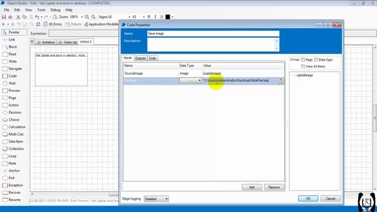Select the Page stage tool
377x212 pixels.
(x=9, y=98)
